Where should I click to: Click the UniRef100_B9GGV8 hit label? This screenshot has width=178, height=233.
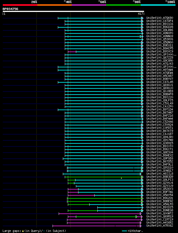coord(160,27)
